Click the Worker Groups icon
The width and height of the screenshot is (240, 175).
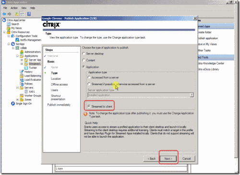coord(22,96)
